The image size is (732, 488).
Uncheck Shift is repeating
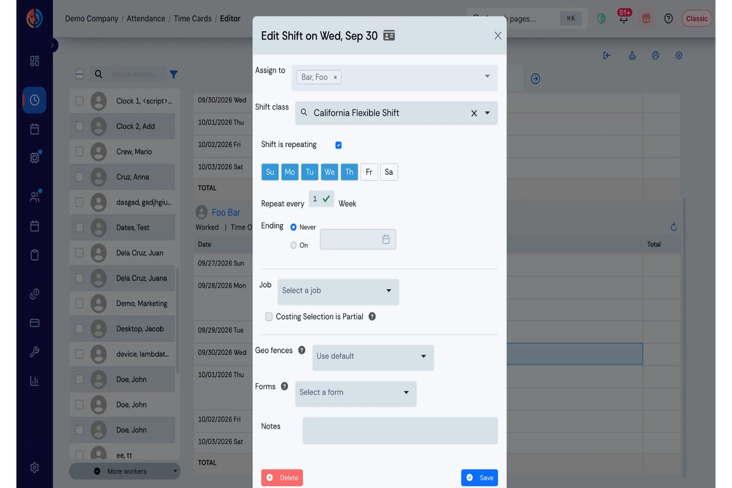(339, 145)
